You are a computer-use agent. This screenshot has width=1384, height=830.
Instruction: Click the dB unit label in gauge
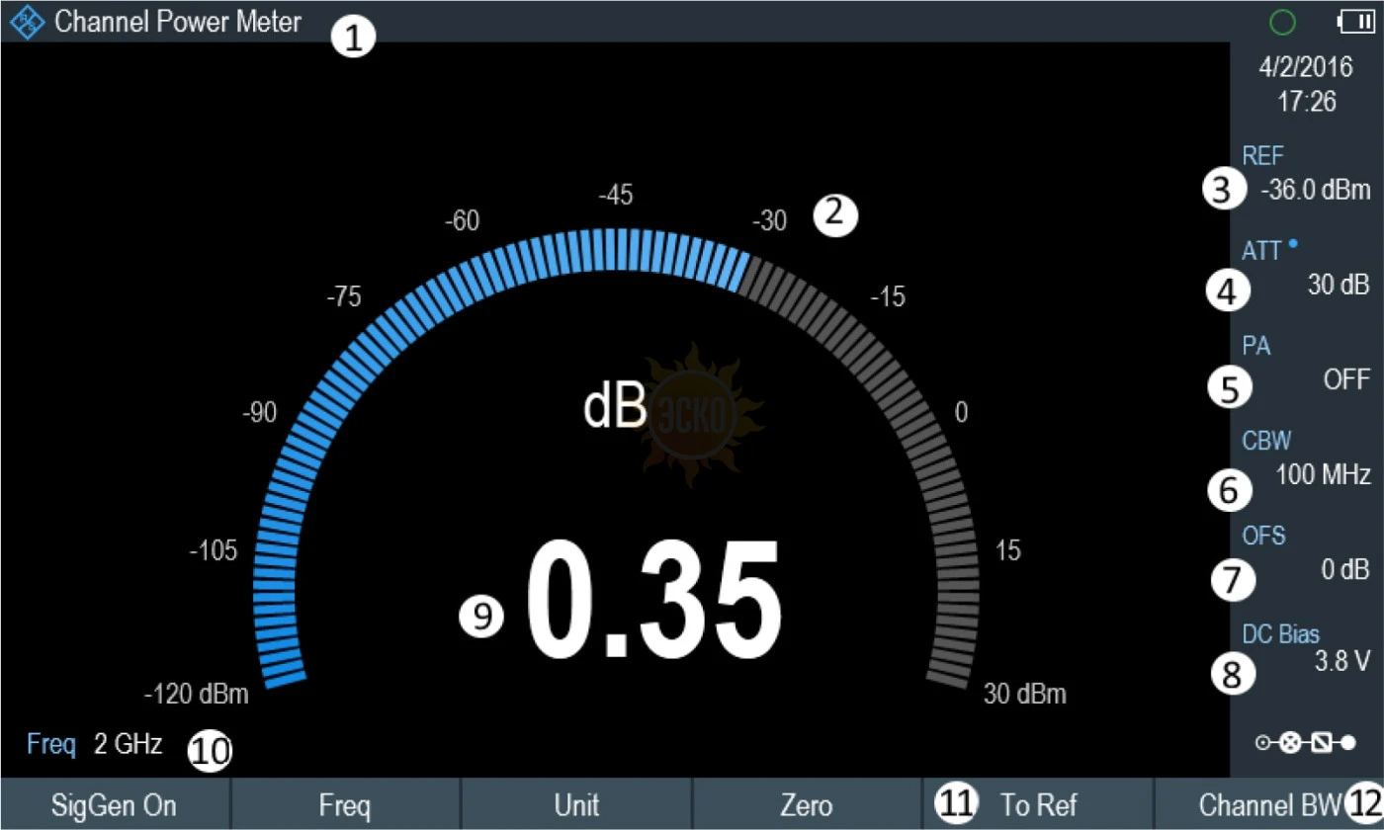click(x=615, y=405)
